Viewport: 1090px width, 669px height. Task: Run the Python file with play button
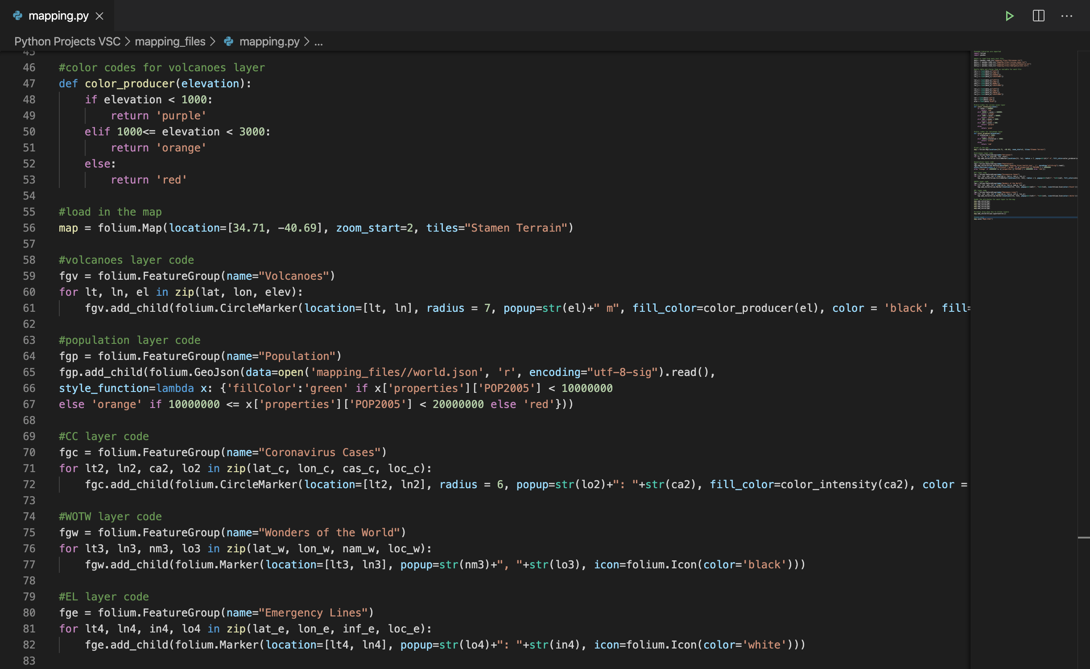pos(1010,16)
